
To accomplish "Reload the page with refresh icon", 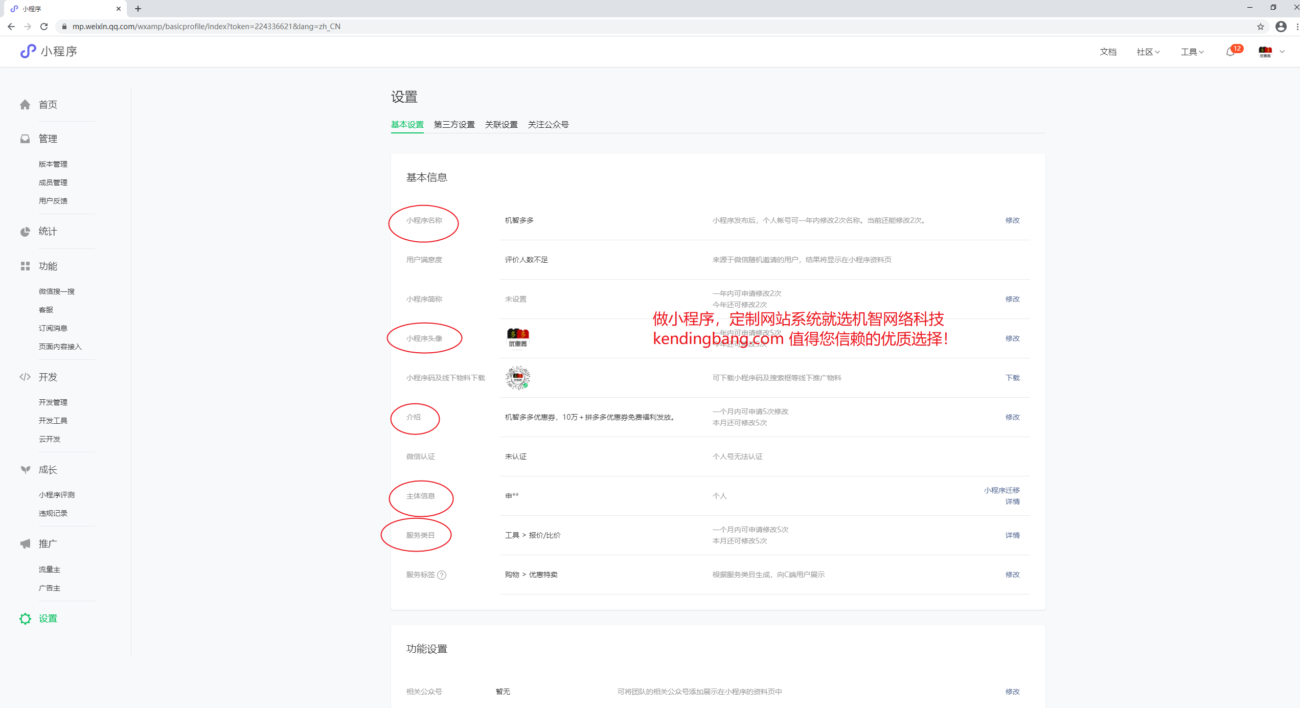I will tap(44, 27).
